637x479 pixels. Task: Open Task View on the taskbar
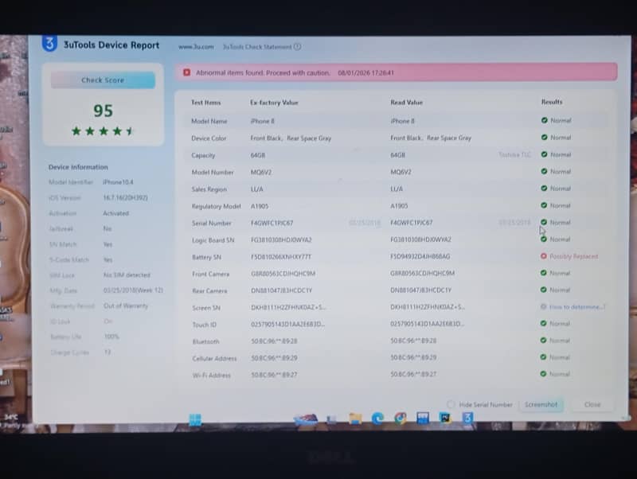tap(331, 419)
